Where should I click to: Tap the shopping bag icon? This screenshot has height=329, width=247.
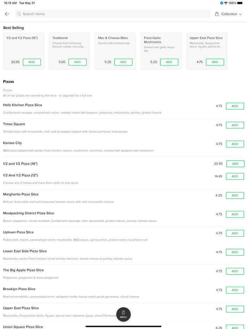click(217, 14)
